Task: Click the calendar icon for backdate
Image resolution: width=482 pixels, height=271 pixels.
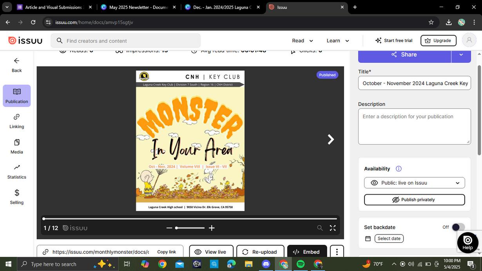Action: pyautogui.click(x=368, y=238)
